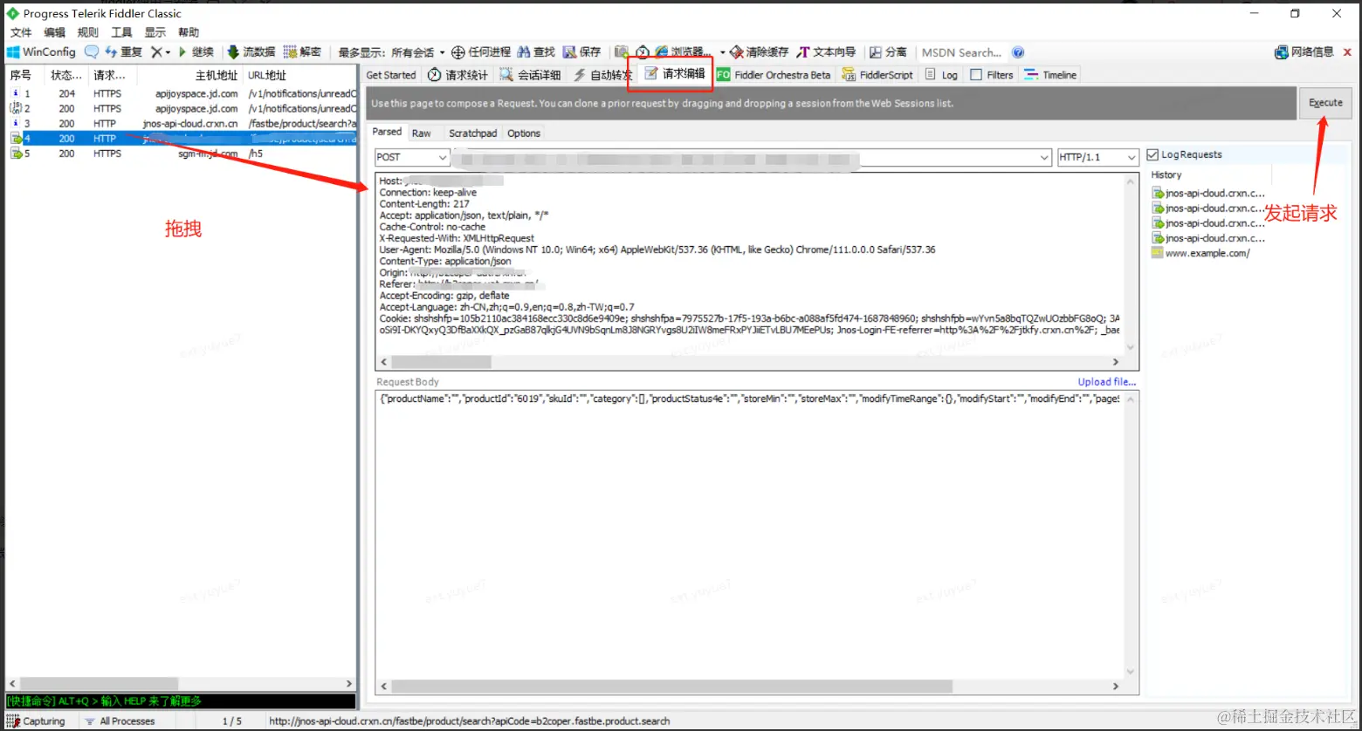Switch to 请求统计 statistics tab
Screen dimensions: 1362x731
point(458,75)
